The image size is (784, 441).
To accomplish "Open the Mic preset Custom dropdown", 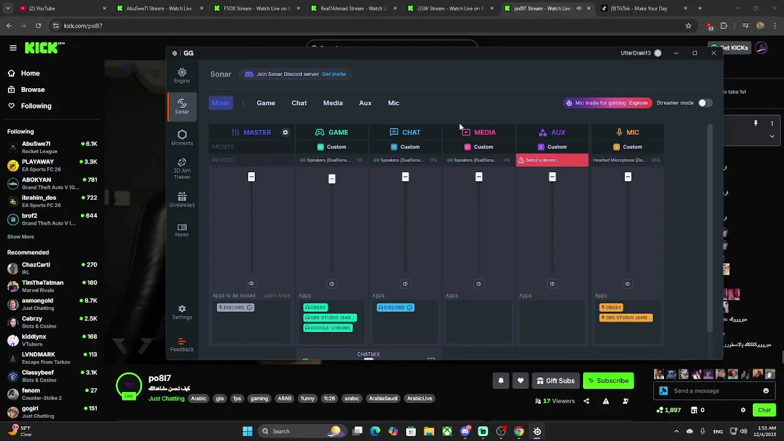I will tap(628, 147).
